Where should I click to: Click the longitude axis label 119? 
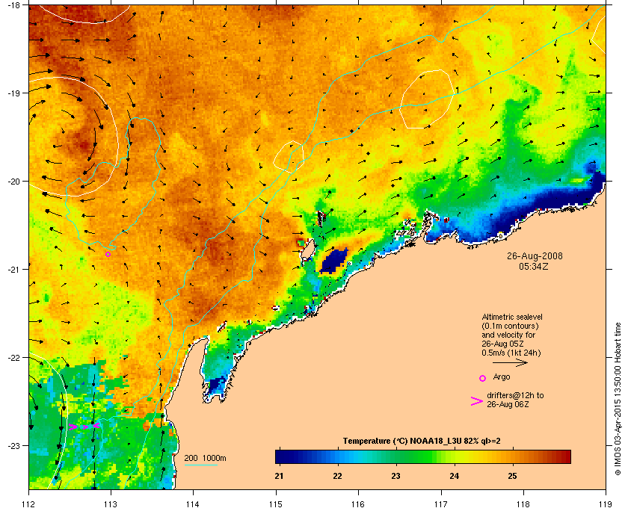coord(606,504)
